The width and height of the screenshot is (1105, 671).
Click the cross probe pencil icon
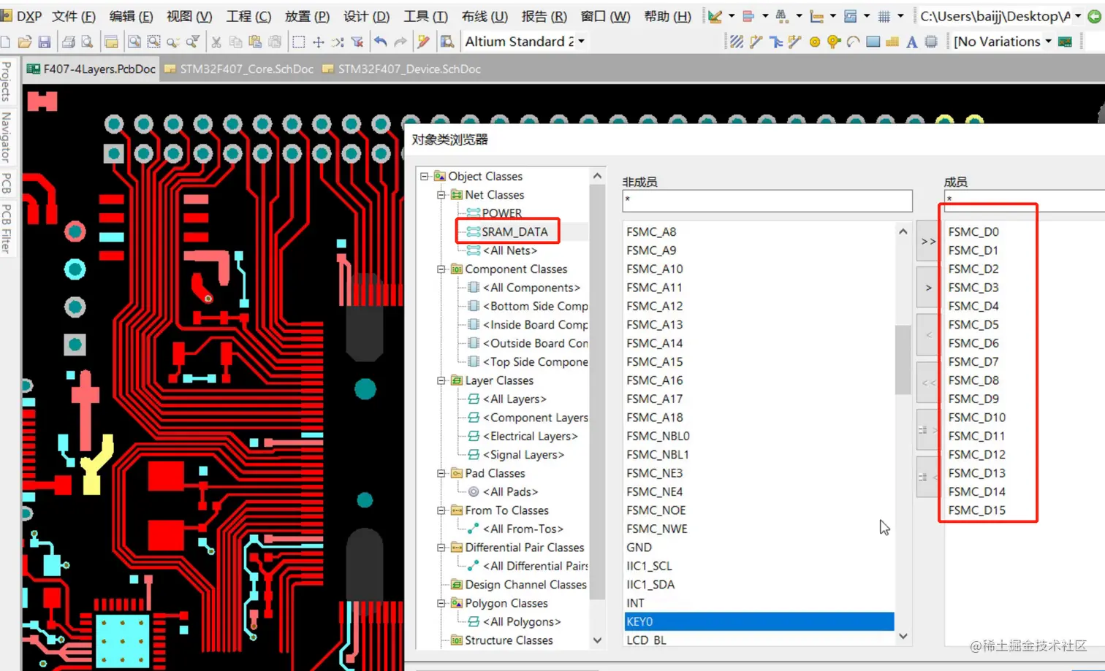423,42
